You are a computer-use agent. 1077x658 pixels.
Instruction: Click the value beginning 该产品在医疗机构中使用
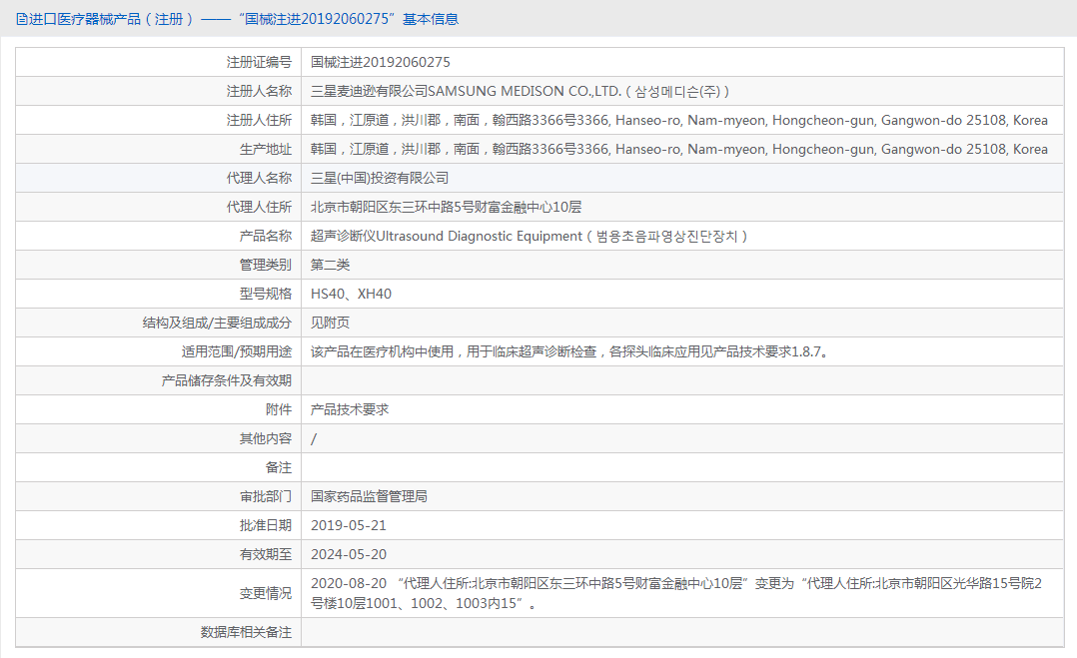(569, 352)
